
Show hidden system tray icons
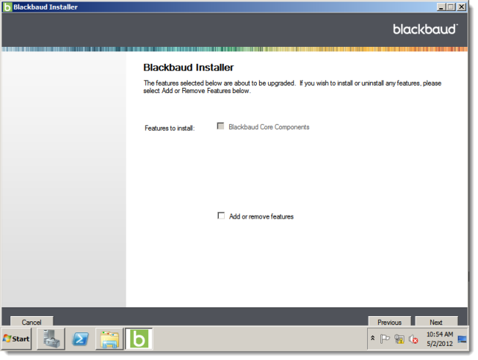(372, 338)
